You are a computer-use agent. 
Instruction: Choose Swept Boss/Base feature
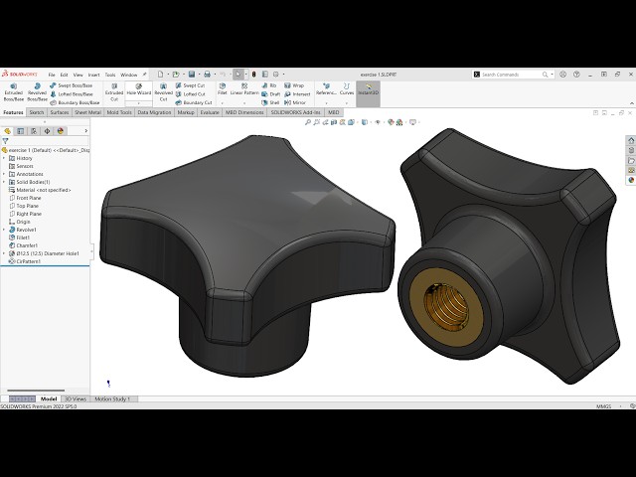pyautogui.click(x=71, y=85)
